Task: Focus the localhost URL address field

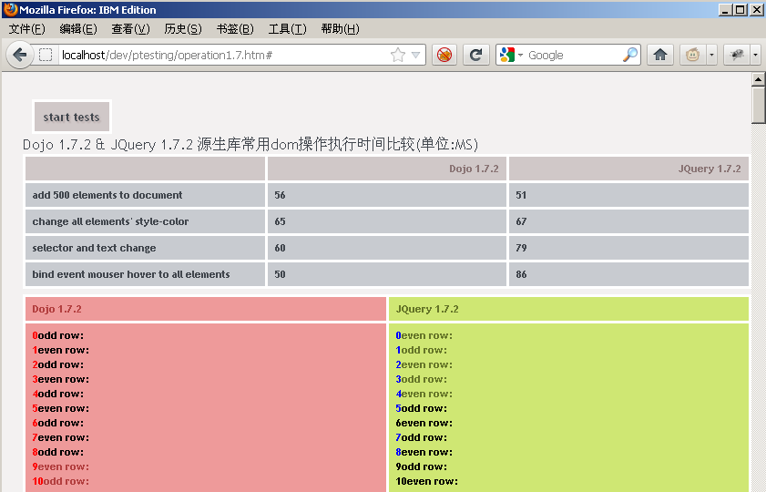Action: (225, 55)
